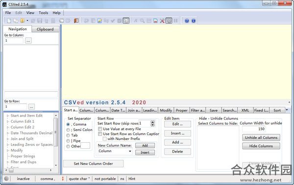Expand the recent files arrow beside Open
The height and width of the screenshot is (185, 294).
coord(27,21)
